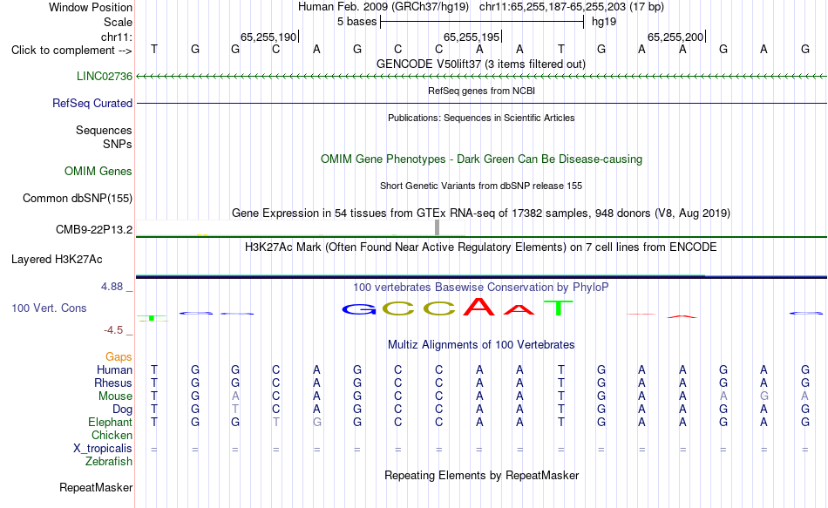Click the 65,255,190 ruler position
Image resolution: width=828 pixels, height=508 pixels.
(x=268, y=37)
